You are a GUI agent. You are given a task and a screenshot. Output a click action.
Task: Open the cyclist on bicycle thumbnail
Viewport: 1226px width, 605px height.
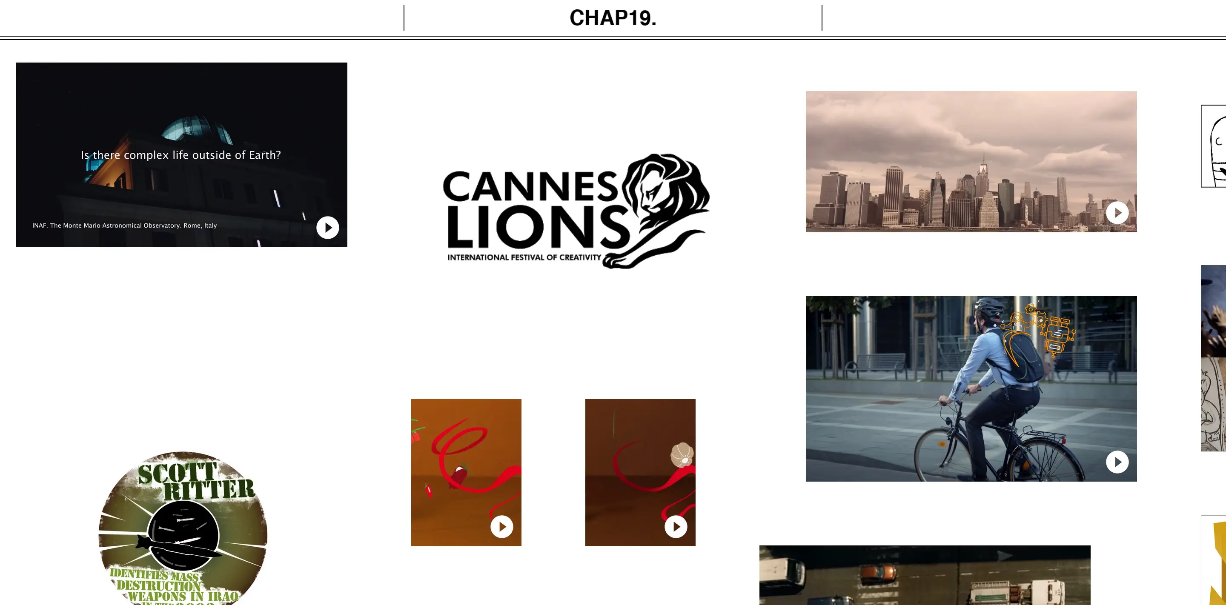[x=971, y=388]
